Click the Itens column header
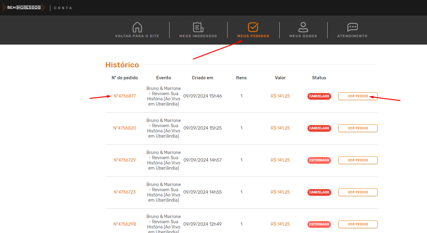Screen dimensions: 427x233 tap(241, 78)
